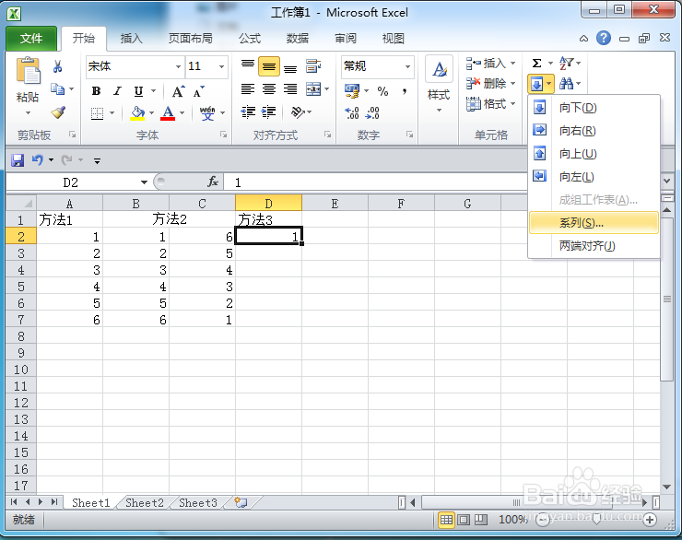This screenshot has height=540, width=682.
Task: Decrease indent icon
Action: 248,112
